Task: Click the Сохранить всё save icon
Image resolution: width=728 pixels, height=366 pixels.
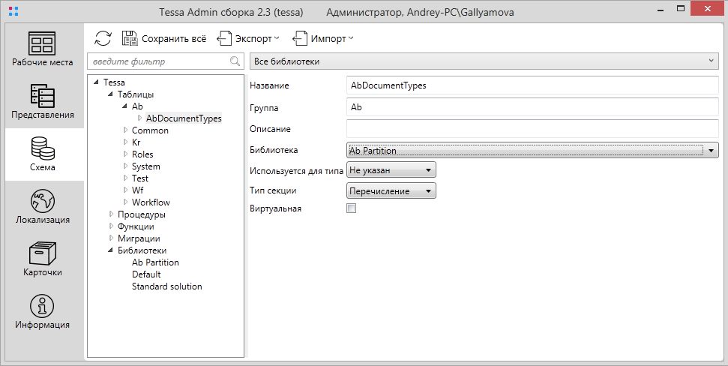Action: [x=130, y=38]
